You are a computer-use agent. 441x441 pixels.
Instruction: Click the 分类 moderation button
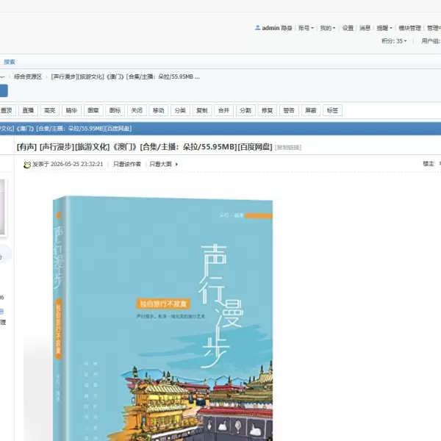tap(180, 110)
